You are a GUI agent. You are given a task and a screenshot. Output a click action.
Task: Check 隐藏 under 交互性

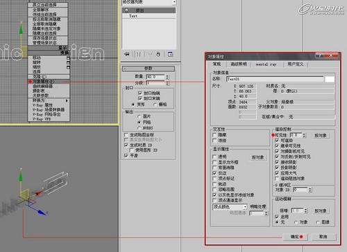[x=214, y=135]
